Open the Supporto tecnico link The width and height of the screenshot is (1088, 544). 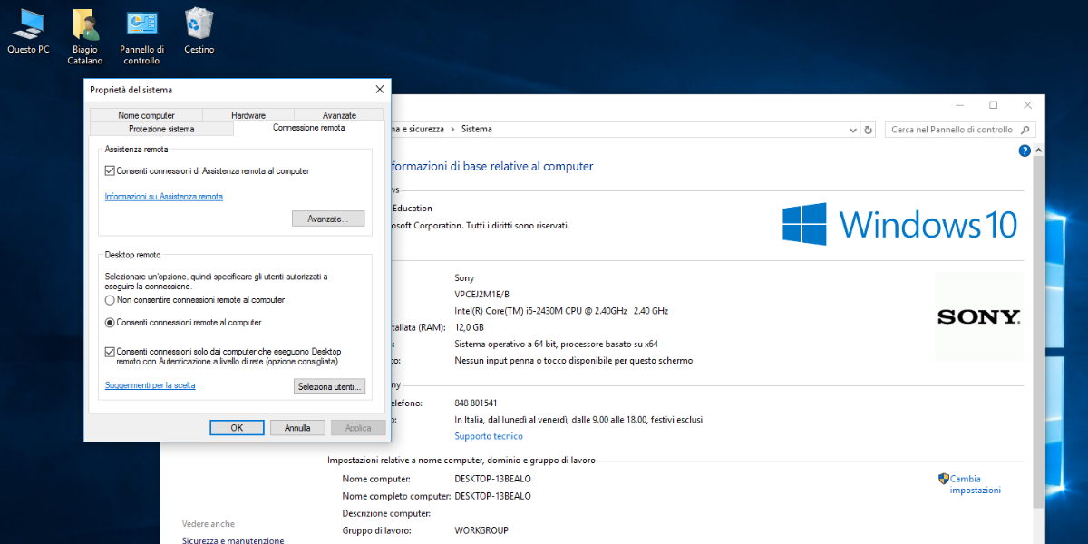point(489,436)
